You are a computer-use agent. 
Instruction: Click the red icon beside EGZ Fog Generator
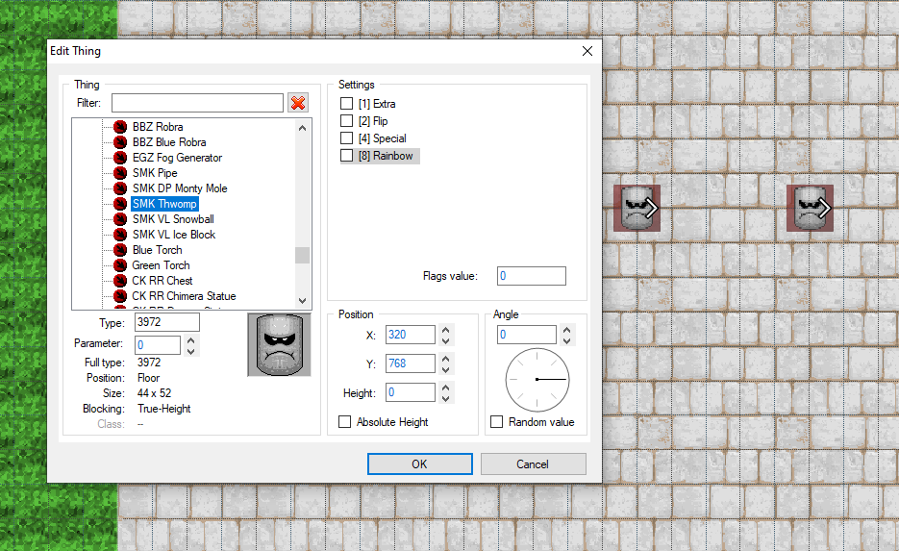120,158
